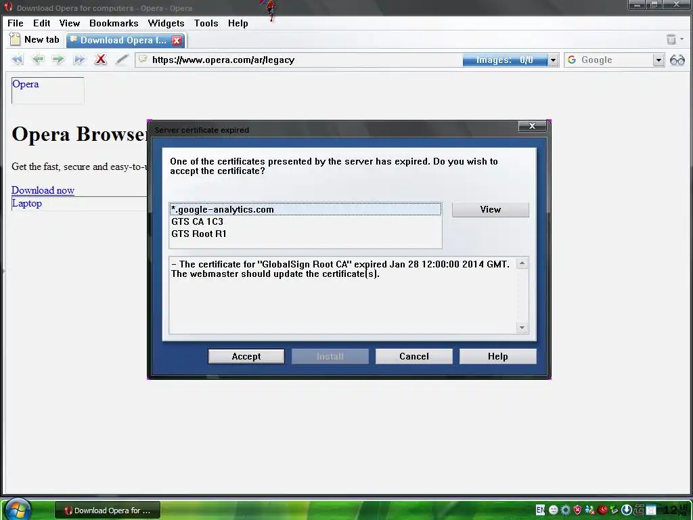Viewport: 693px width, 520px height.
Task: Open the Download Opera taskbar button
Action: [x=108, y=511]
